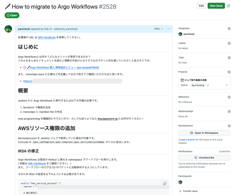Click the Open status badge
Image resolution: width=236 pixels, height=195 pixels.
(x=12, y=15)
